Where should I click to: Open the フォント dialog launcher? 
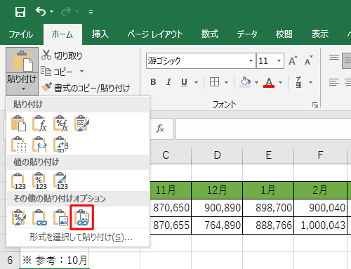pyautogui.click(x=315, y=105)
